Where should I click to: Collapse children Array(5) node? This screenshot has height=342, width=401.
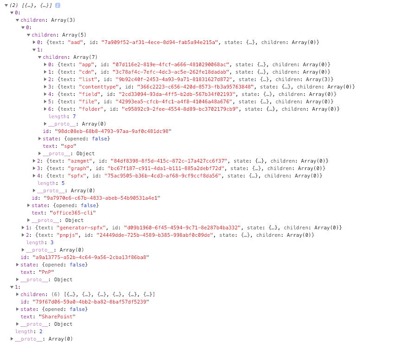click(29, 35)
